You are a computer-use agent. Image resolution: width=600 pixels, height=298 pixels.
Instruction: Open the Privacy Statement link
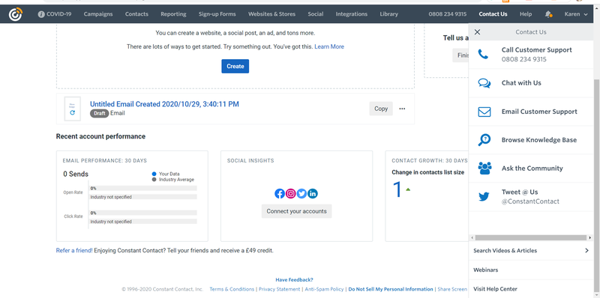[x=279, y=289]
